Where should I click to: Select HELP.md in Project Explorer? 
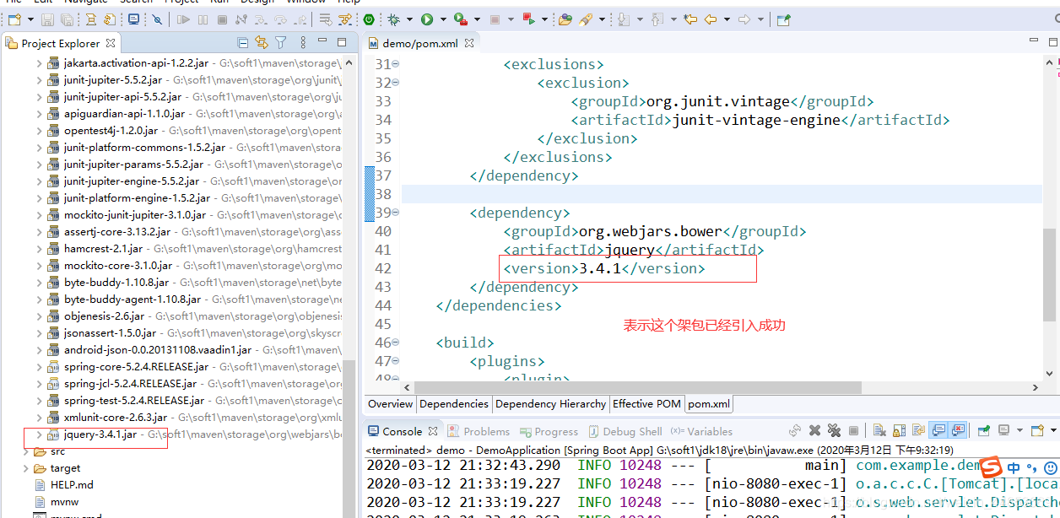coord(72,485)
